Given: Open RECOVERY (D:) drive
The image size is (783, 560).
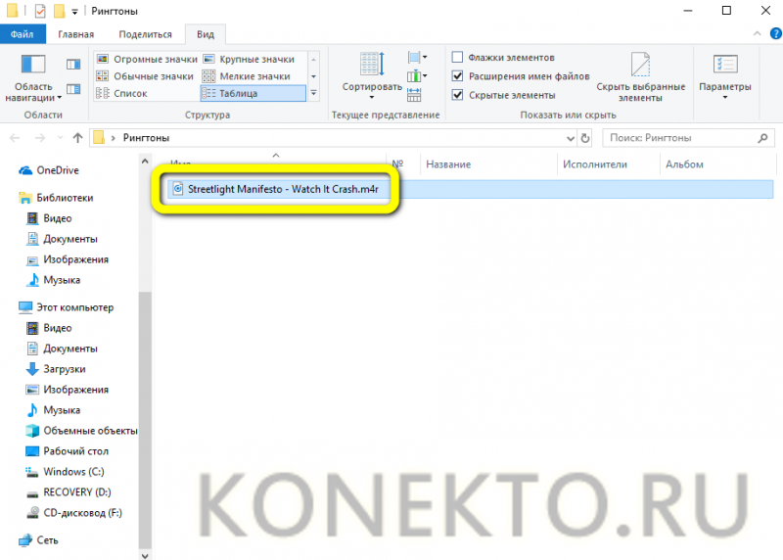Looking at the screenshot, I should point(69,492).
